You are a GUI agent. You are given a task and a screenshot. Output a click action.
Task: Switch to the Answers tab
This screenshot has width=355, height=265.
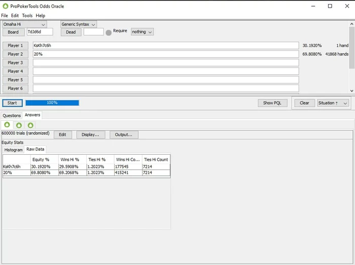click(32, 115)
